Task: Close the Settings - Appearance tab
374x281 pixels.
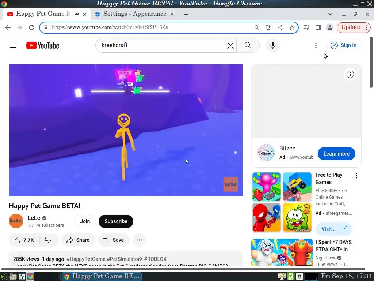Action: [172, 14]
